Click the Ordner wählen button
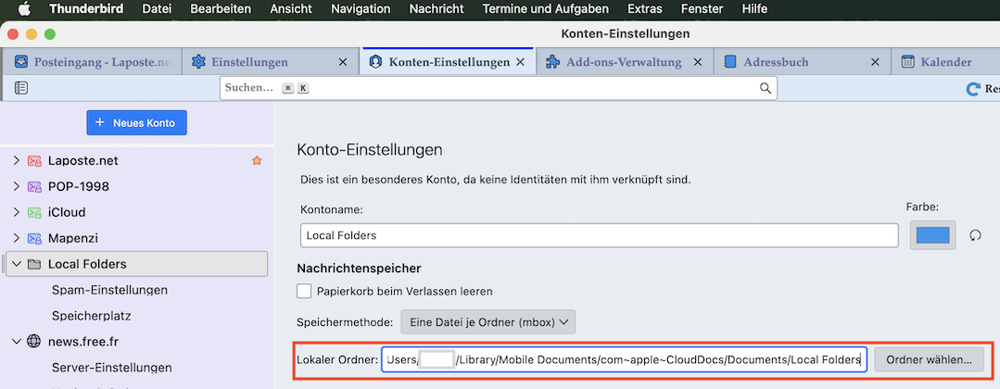Viewport: 1000px width, 389px height. click(x=929, y=359)
